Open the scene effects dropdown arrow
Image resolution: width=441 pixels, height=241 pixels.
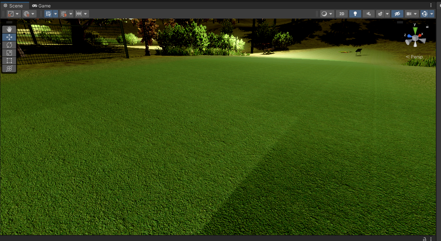pos(387,13)
